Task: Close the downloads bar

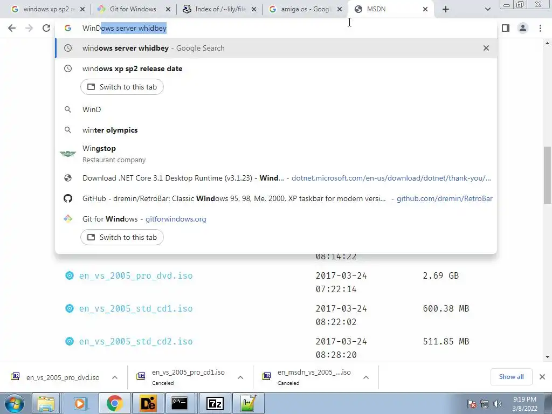Action: tap(542, 377)
